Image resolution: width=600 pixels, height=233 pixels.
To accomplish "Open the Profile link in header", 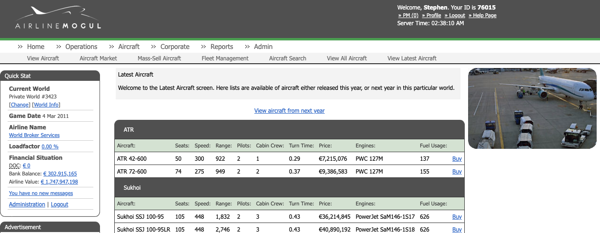I will 433,15.
